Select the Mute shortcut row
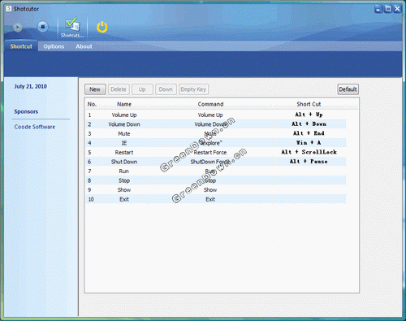Screen dimensions: 406x321 coord(216,133)
